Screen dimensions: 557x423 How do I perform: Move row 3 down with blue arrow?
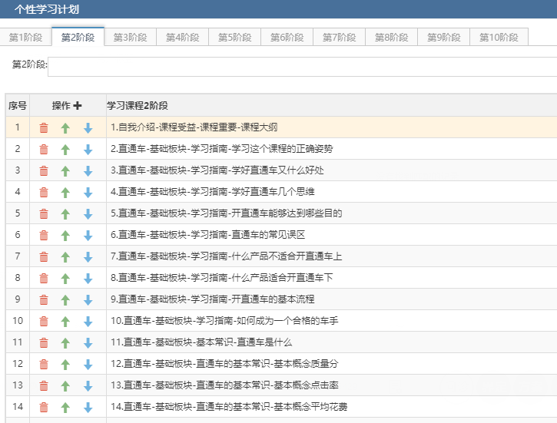pyautogui.click(x=88, y=171)
